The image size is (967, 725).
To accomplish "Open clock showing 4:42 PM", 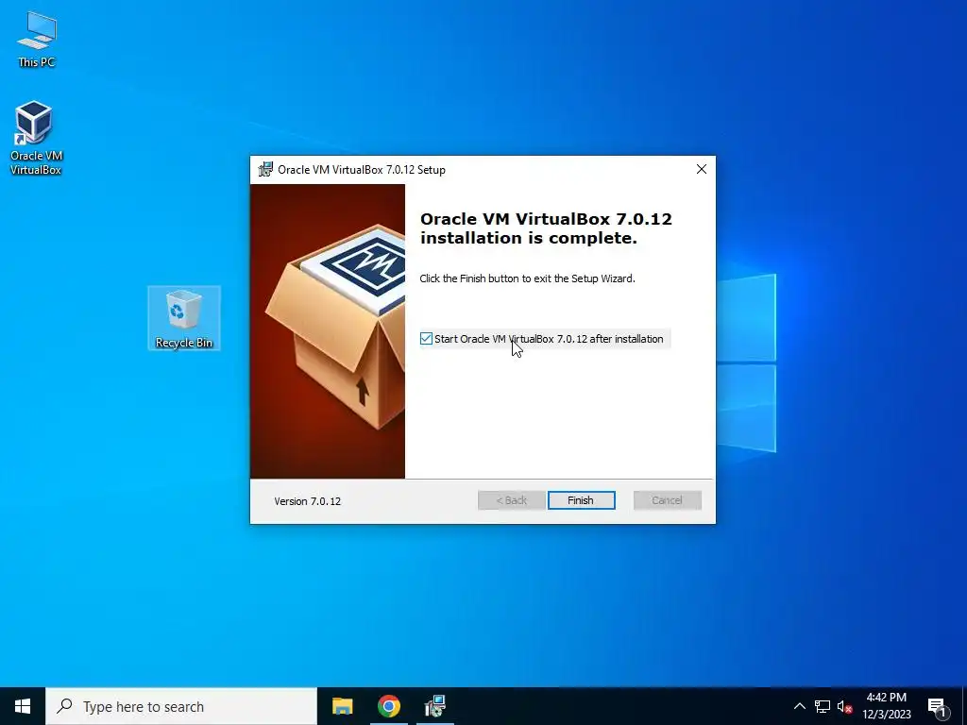I will [x=886, y=706].
